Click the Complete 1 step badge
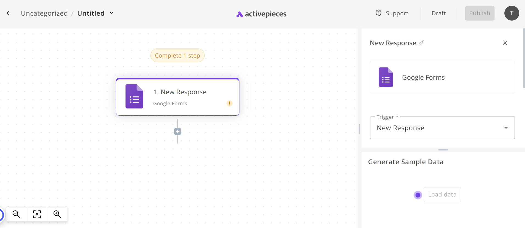Screen dimensions: 525x228 177,55
